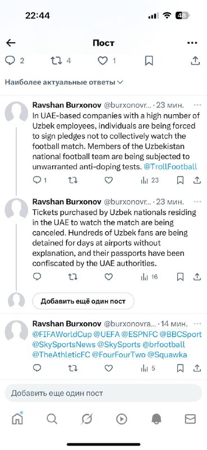Go to the Home tab in bottom bar

17,418
